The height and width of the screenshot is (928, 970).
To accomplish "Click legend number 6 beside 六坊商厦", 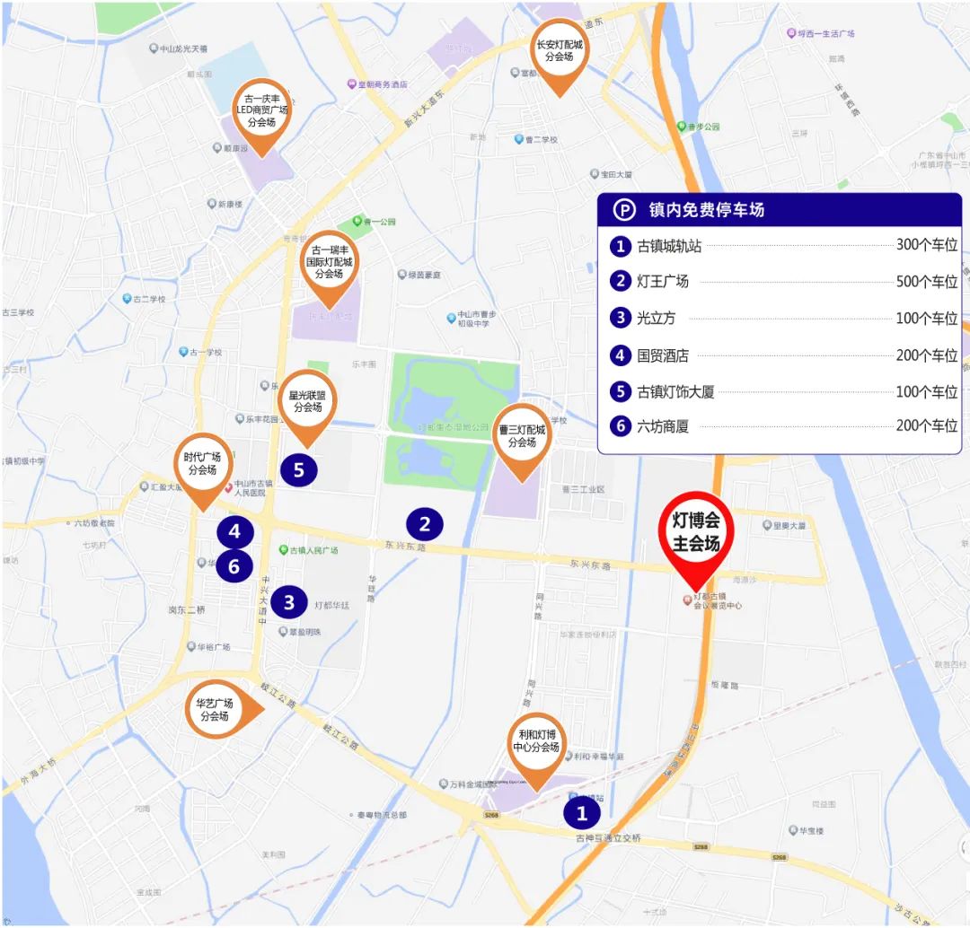I will point(620,426).
